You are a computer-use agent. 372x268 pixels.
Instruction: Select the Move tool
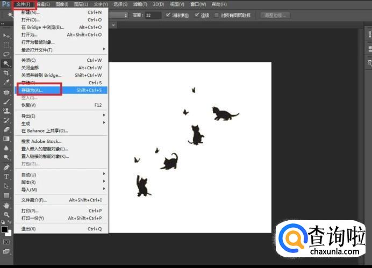click(x=6, y=35)
